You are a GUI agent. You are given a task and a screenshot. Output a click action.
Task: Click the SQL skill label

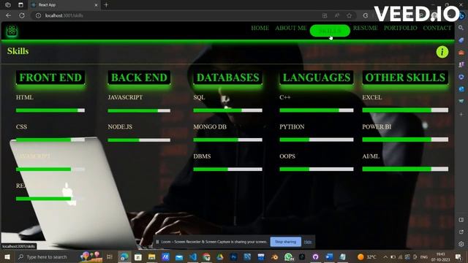pos(199,97)
